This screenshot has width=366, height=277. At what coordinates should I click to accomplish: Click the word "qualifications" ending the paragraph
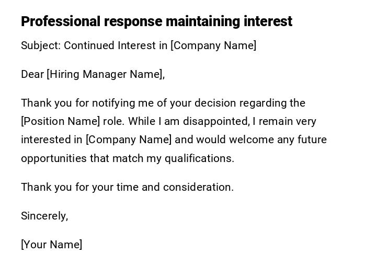pyautogui.click(x=199, y=158)
